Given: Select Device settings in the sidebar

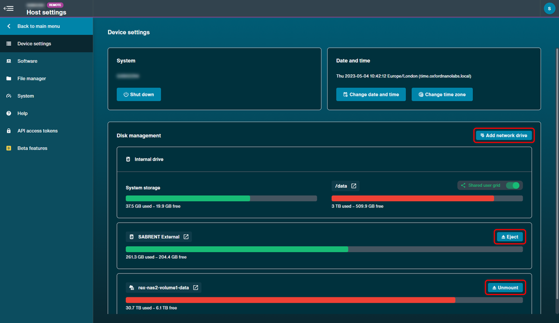Looking at the screenshot, I should pyautogui.click(x=46, y=44).
